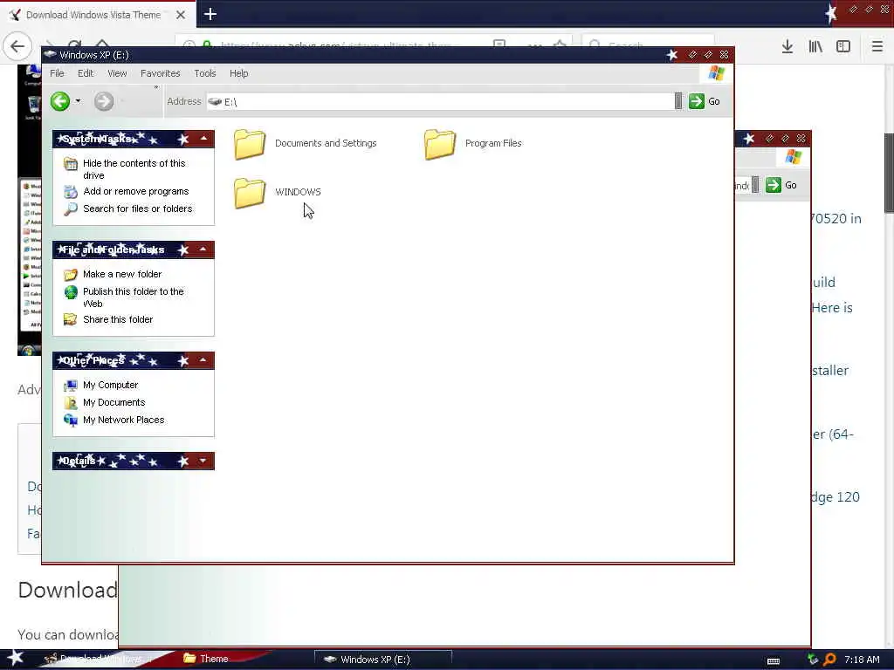This screenshot has width=894, height=670.
Task: Select the Program Files folder icon
Action: [x=440, y=144]
